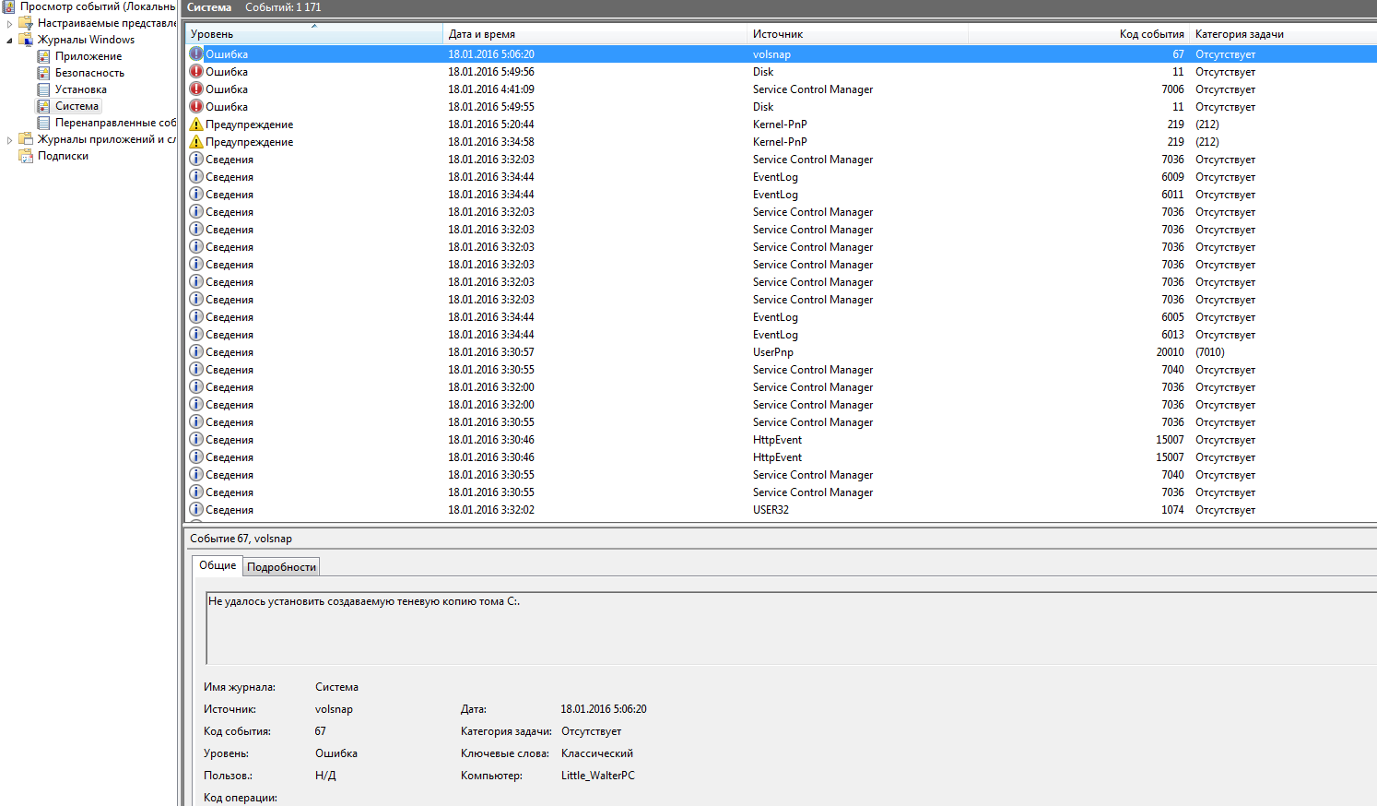Click the Приложение log icon in tree
Image resolution: width=1377 pixels, height=806 pixels.
[x=43, y=56]
